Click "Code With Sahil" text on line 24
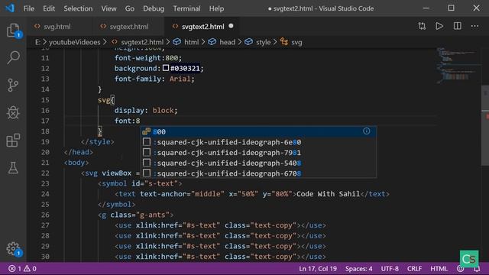 pos(328,194)
